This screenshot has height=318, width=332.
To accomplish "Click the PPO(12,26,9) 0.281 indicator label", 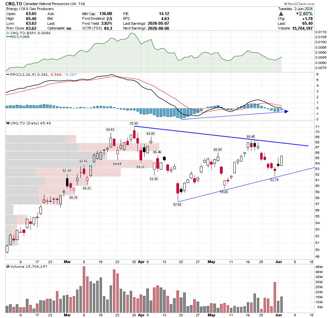I will pos(29,75).
